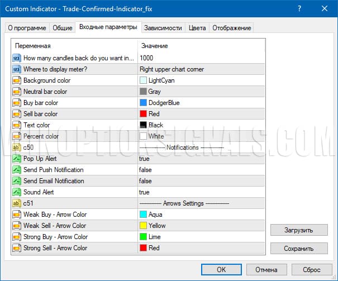Viewport: 338px width, 281px height.
Task: Open the Right upper chart corner dropdown value
Action: tap(172, 69)
